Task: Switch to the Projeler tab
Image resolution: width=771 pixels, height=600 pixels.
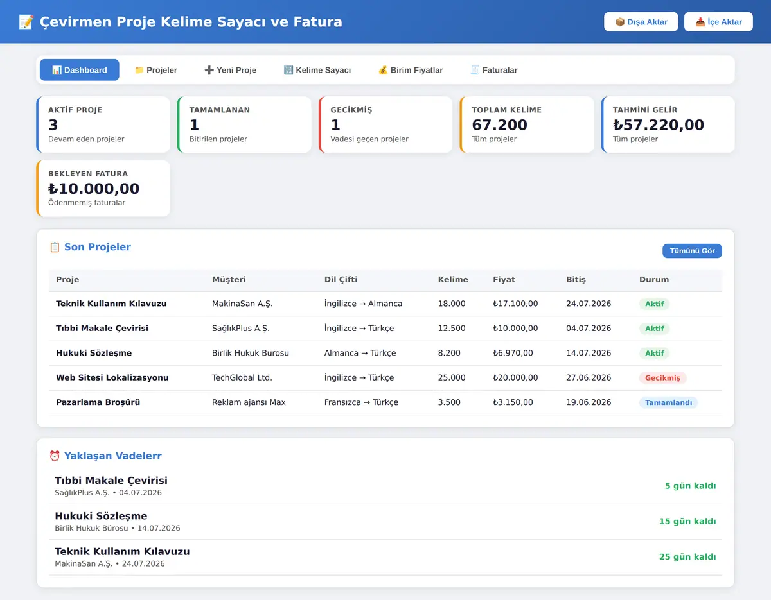Action: tap(155, 70)
